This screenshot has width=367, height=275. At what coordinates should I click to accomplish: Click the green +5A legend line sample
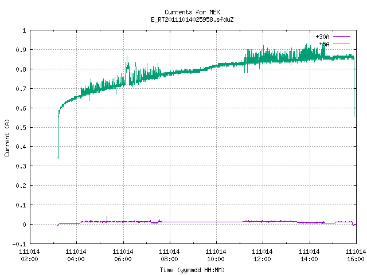(x=341, y=44)
